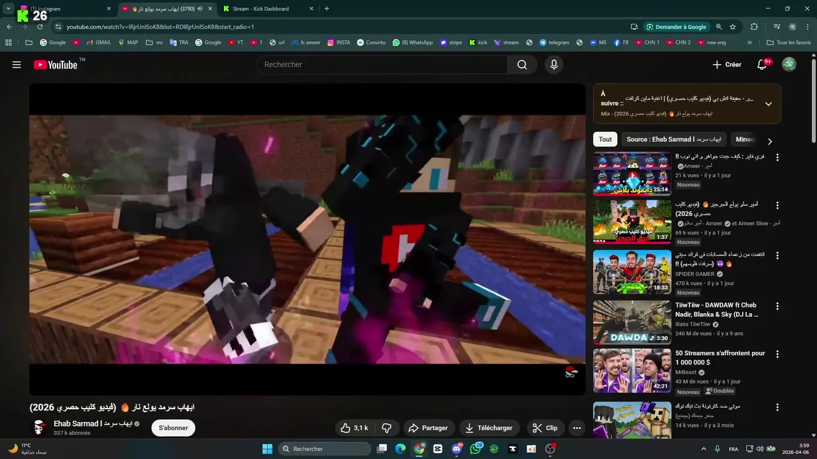Click the Clip button

point(545,428)
